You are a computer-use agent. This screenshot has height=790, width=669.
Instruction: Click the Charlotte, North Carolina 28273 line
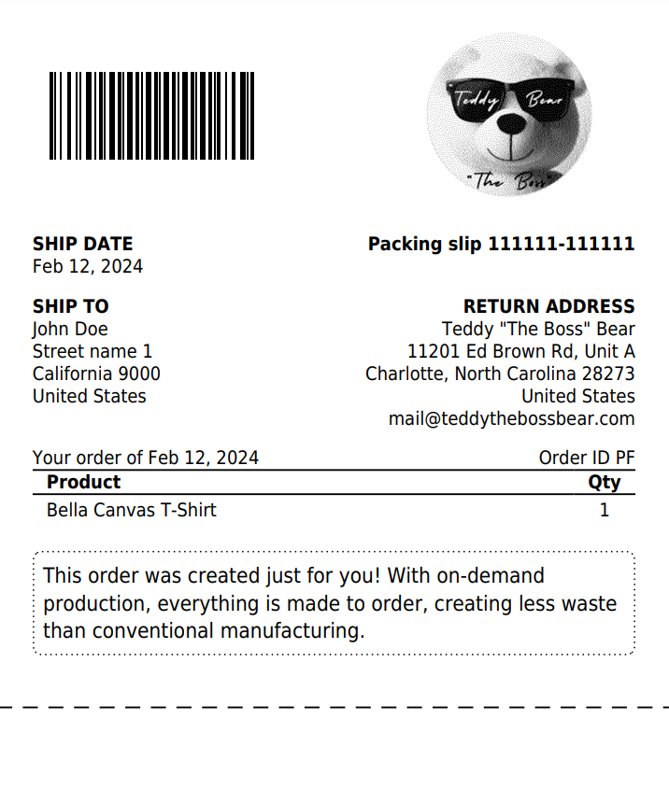(500, 374)
